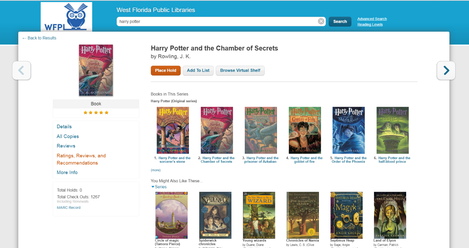469x248 pixels.
Task: Open the All Copies section
Action: [x=68, y=136]
